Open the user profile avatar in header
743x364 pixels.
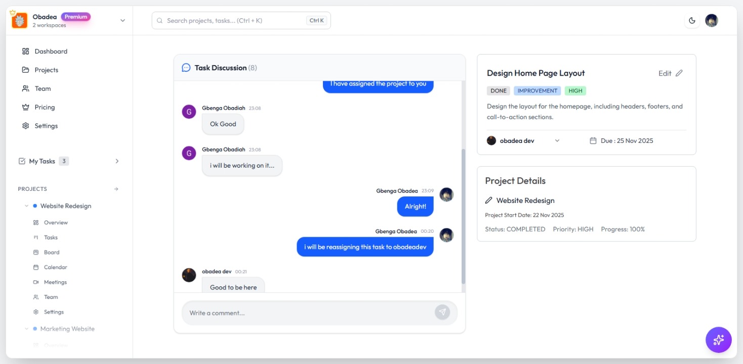711,21
